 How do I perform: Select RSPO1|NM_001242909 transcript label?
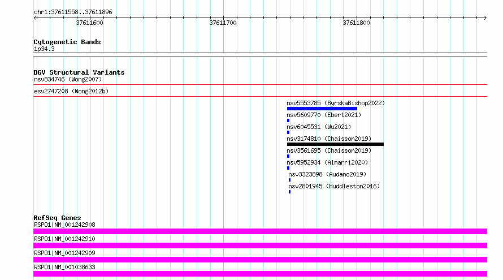click(x=64, y=253)
